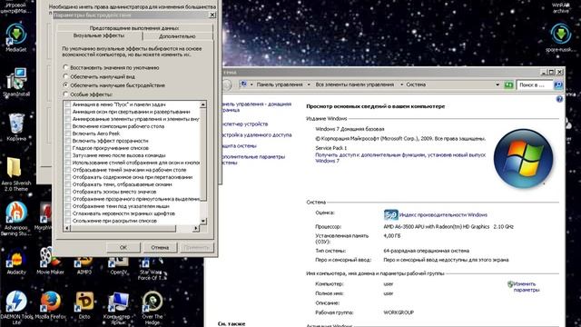
Task: Click the help question mark icon in System window
Action: click(559, 99)
